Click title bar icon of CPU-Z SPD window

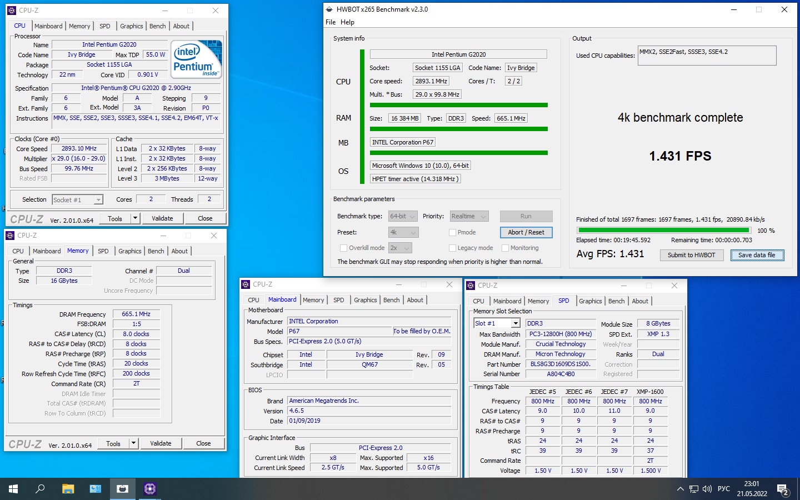click(x=471, y=286)
